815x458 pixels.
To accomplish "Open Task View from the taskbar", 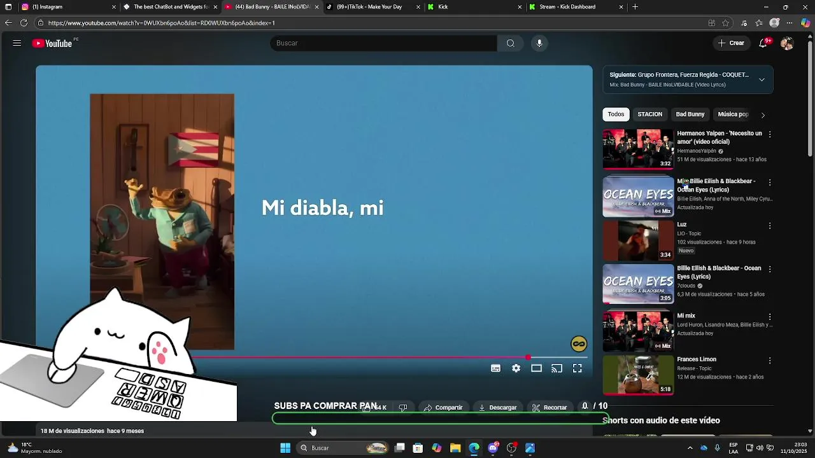I will 399,448.
